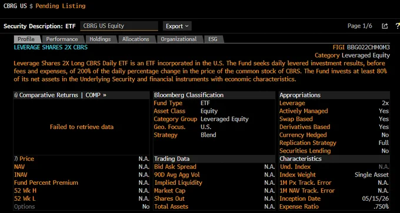Click the Market Cap label
Image resolution: width=400 pixels, height=213 pixels.
169,191
